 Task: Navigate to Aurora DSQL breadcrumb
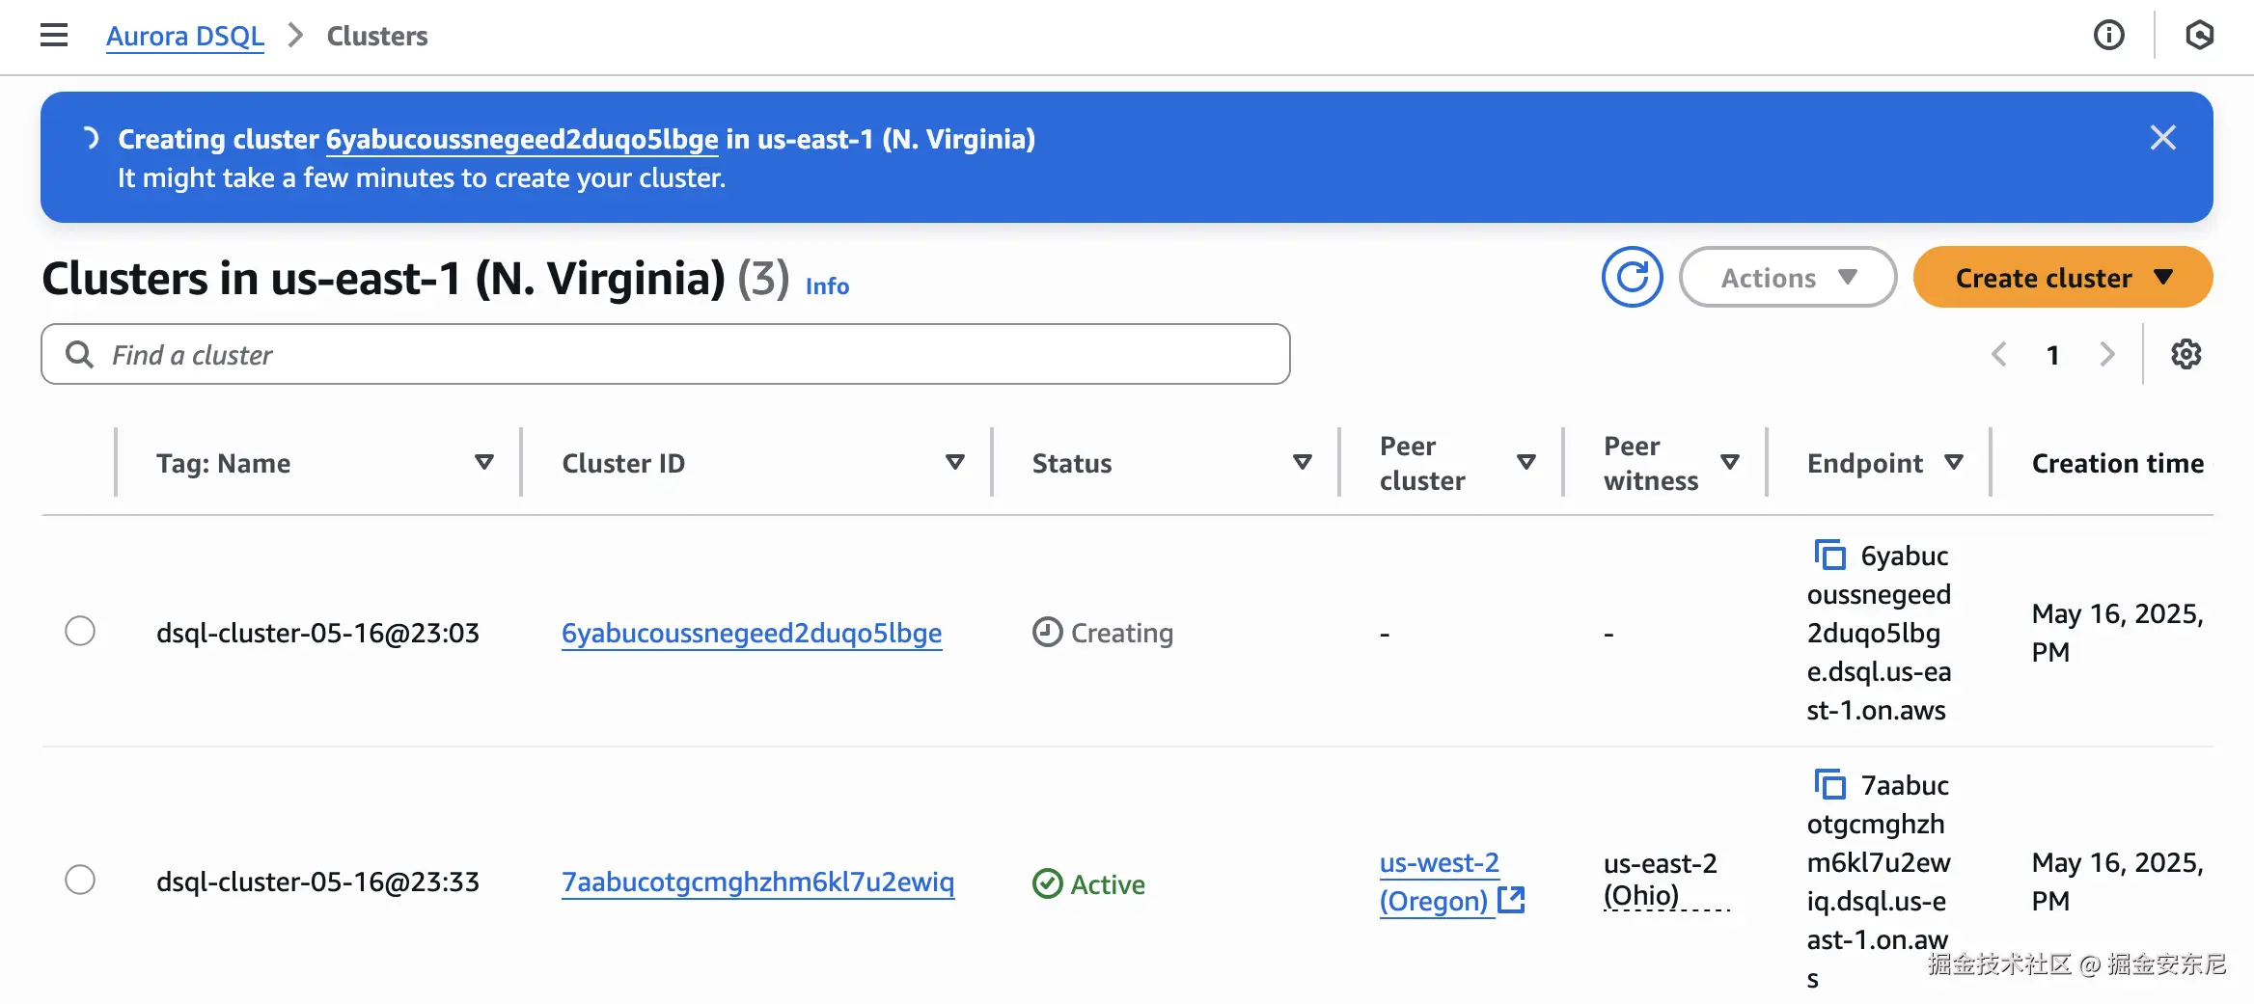click(184, 36)
